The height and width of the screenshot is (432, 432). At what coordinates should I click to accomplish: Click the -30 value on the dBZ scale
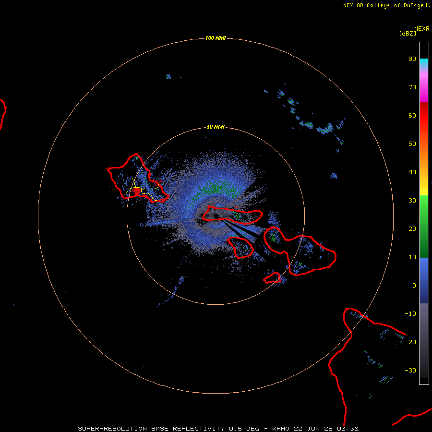pos(410,370)
